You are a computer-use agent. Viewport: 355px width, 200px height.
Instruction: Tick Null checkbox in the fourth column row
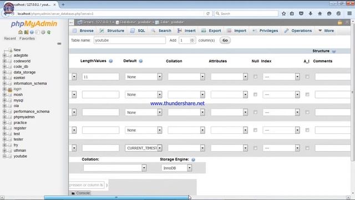click(255, 130)
